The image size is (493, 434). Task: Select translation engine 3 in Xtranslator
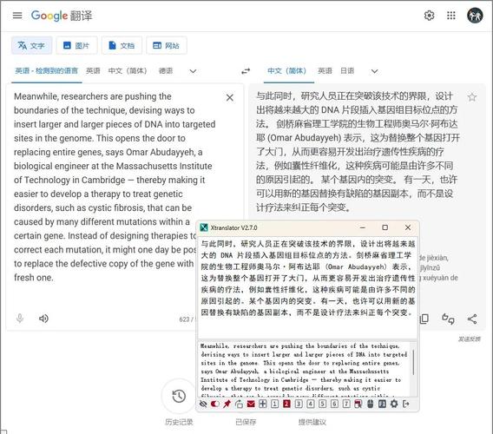[299, 404]
